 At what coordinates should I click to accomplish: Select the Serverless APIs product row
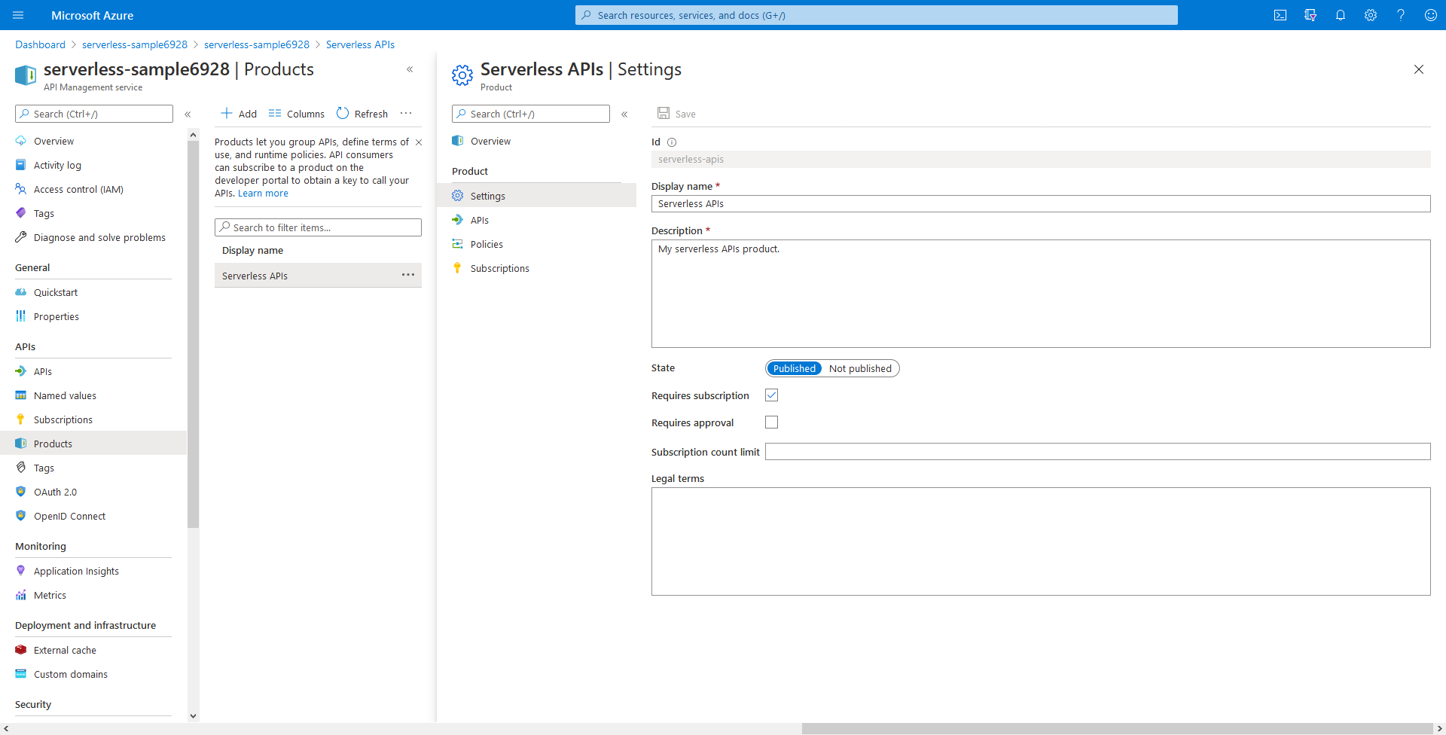[318, 276]
